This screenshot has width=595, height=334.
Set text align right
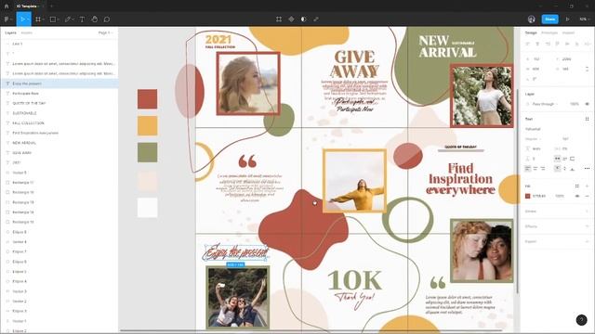point(543,168)
